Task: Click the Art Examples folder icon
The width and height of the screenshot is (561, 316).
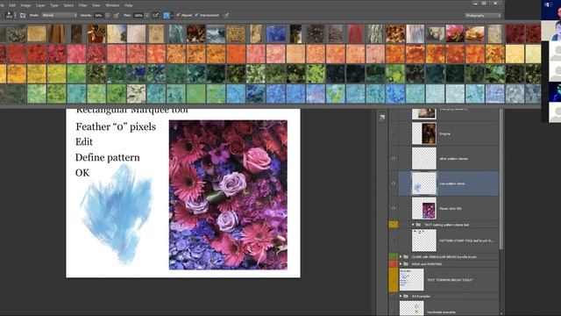Action: (406, 297)
